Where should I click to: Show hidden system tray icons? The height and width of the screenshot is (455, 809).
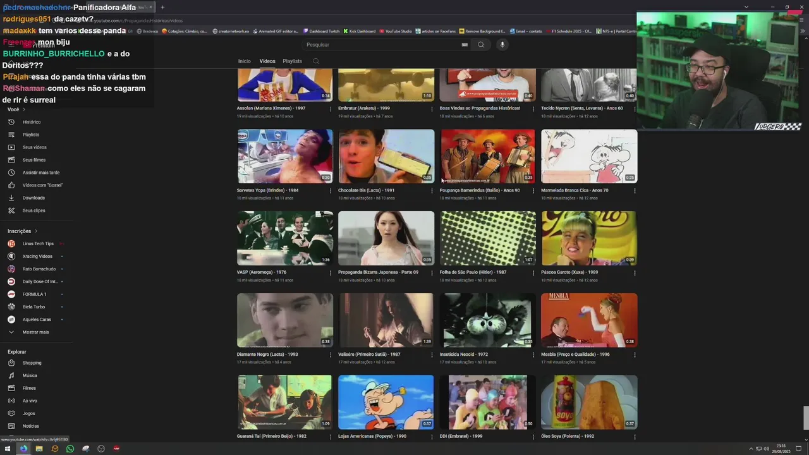[751, 449]
